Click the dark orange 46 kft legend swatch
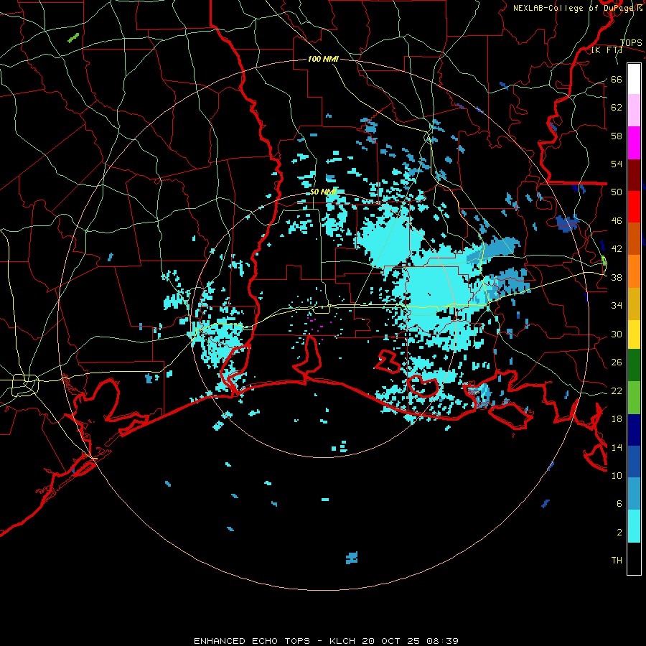Screen dimensions: 646x646 coord(634,239)
